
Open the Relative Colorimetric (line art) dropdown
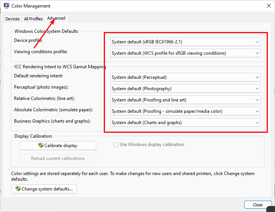[185, 100]
